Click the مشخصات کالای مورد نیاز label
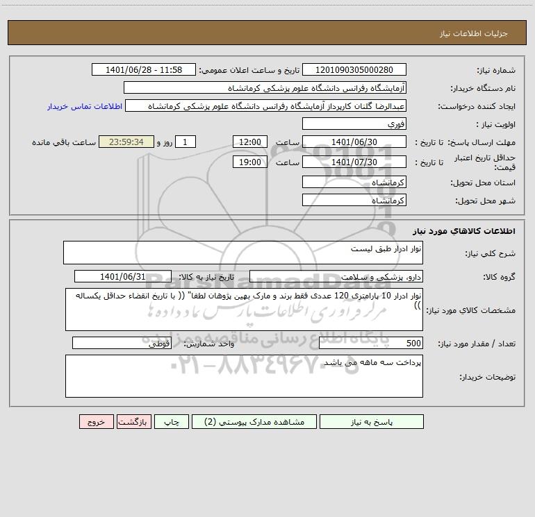The image size is (535, 517). click(471, 310)
